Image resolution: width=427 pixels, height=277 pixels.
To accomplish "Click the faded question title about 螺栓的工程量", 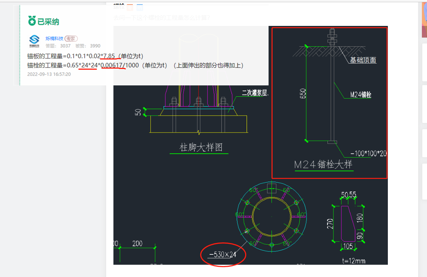I will (161, 18).
